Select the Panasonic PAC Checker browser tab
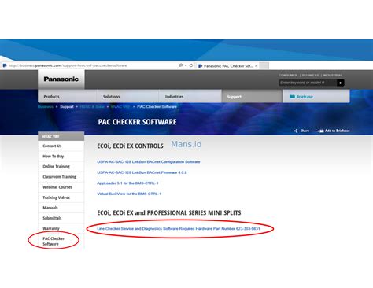The width and height of the screenshot is (373, 288). tap(227, 66)
